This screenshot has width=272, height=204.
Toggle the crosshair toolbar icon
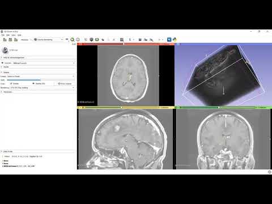coord(159,40)
